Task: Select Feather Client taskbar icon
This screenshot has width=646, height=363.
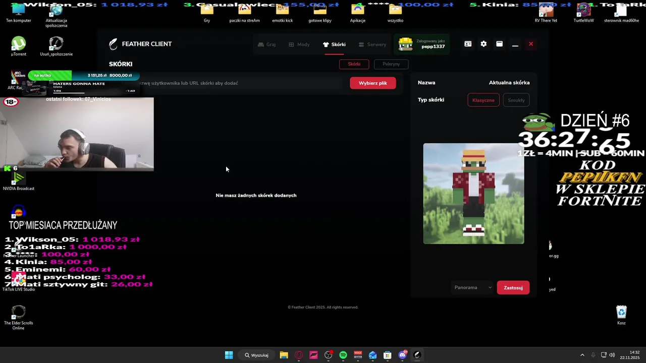Action: click(417, 355)
